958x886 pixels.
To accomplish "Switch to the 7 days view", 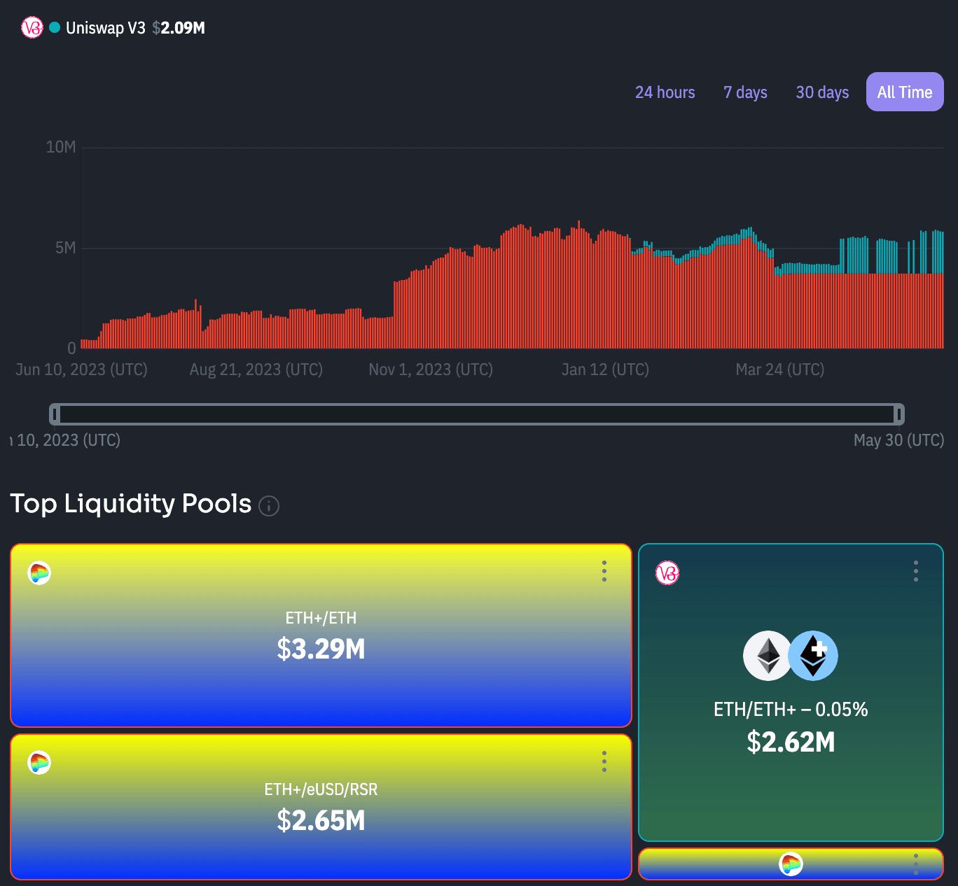I will pos(745,92).
